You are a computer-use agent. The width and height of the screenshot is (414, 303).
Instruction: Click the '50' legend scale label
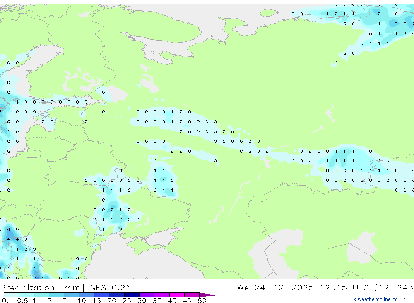[x=202, y=301]
